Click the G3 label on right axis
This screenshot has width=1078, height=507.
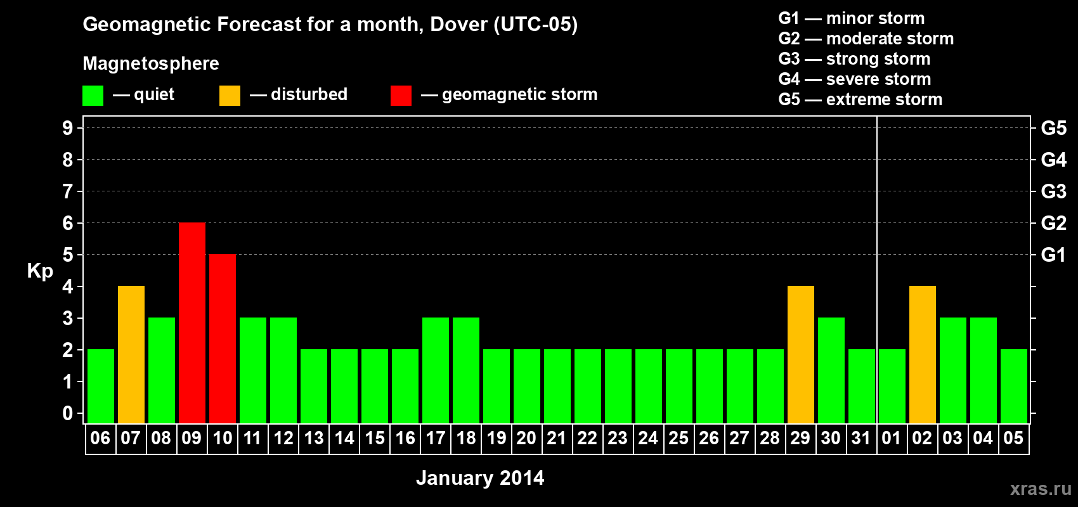tap(1054, 191)
